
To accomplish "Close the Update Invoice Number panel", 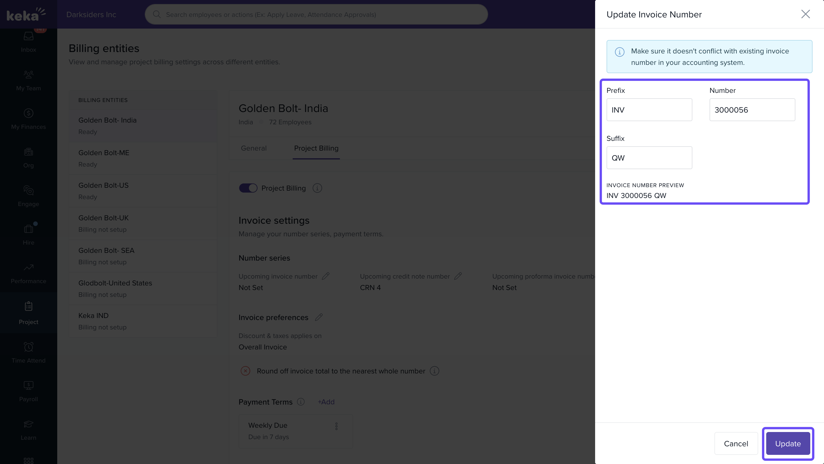I will (805, 14).
